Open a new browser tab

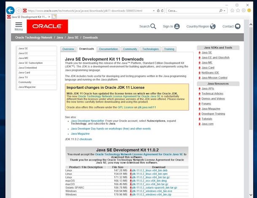54,17
